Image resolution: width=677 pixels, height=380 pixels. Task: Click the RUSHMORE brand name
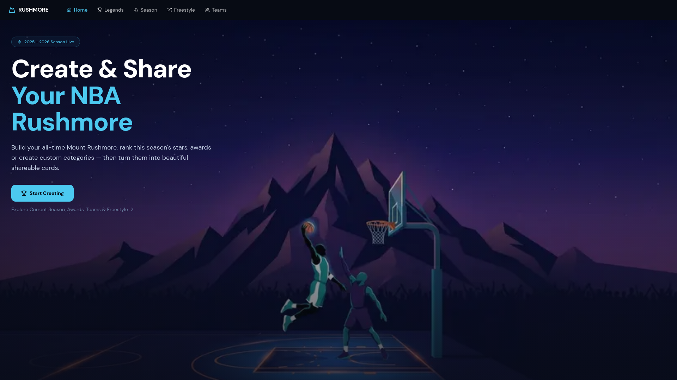(x=33, y=10)
